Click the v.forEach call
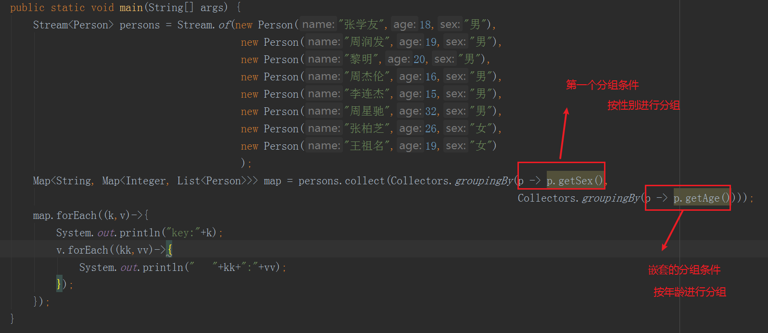The image size is (768, 333). tap(82, 250)
